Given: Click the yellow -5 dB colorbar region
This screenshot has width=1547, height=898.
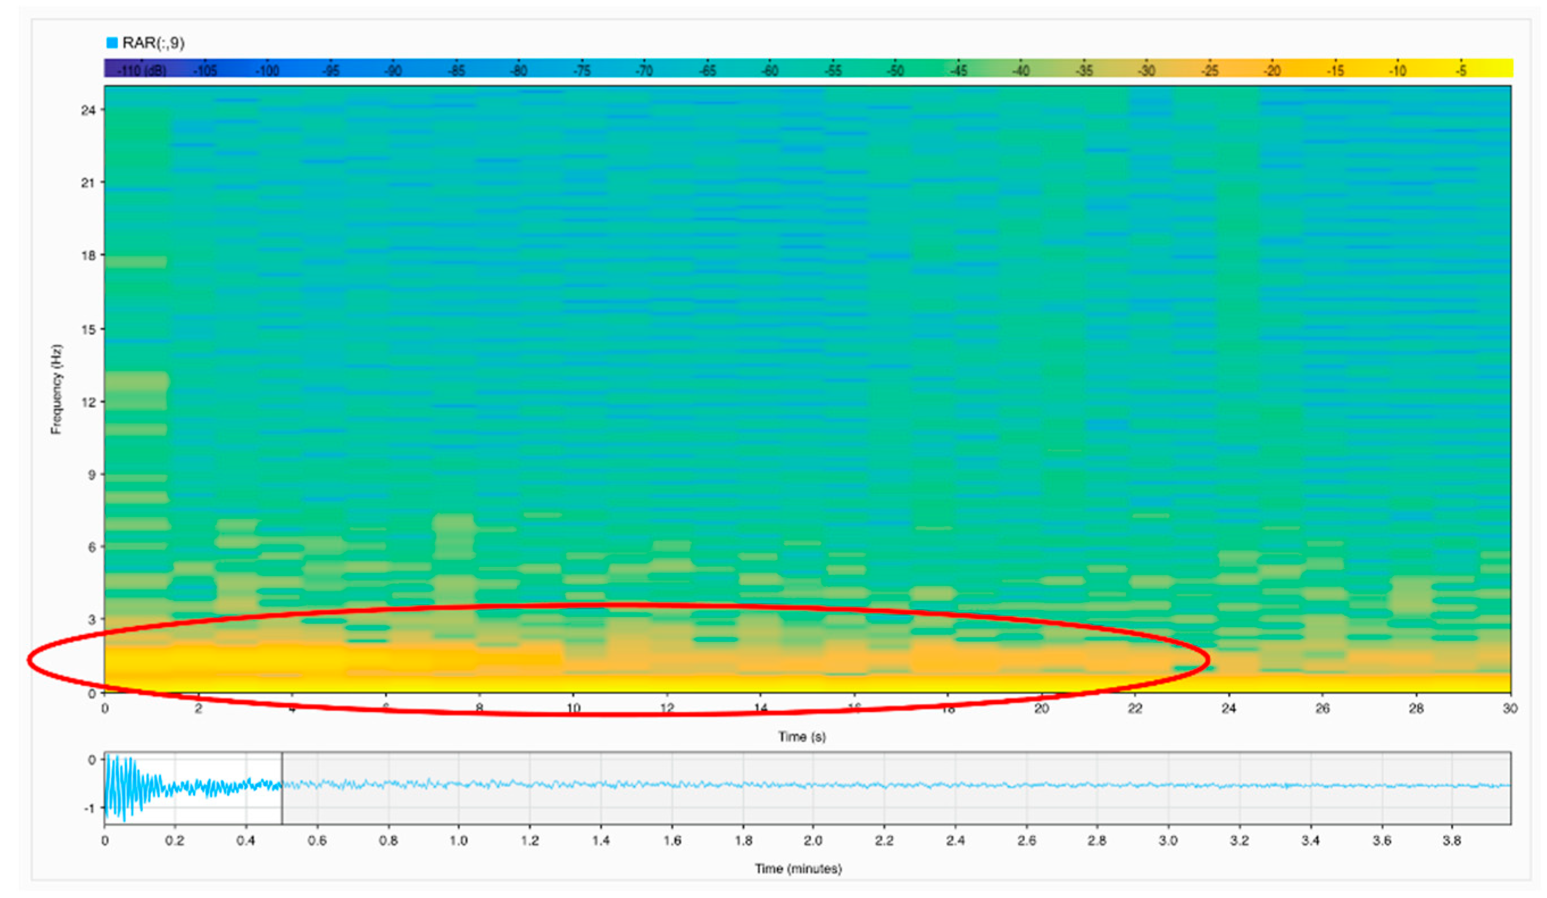Looking at the screenshot, I should (x=1462, y=69).
